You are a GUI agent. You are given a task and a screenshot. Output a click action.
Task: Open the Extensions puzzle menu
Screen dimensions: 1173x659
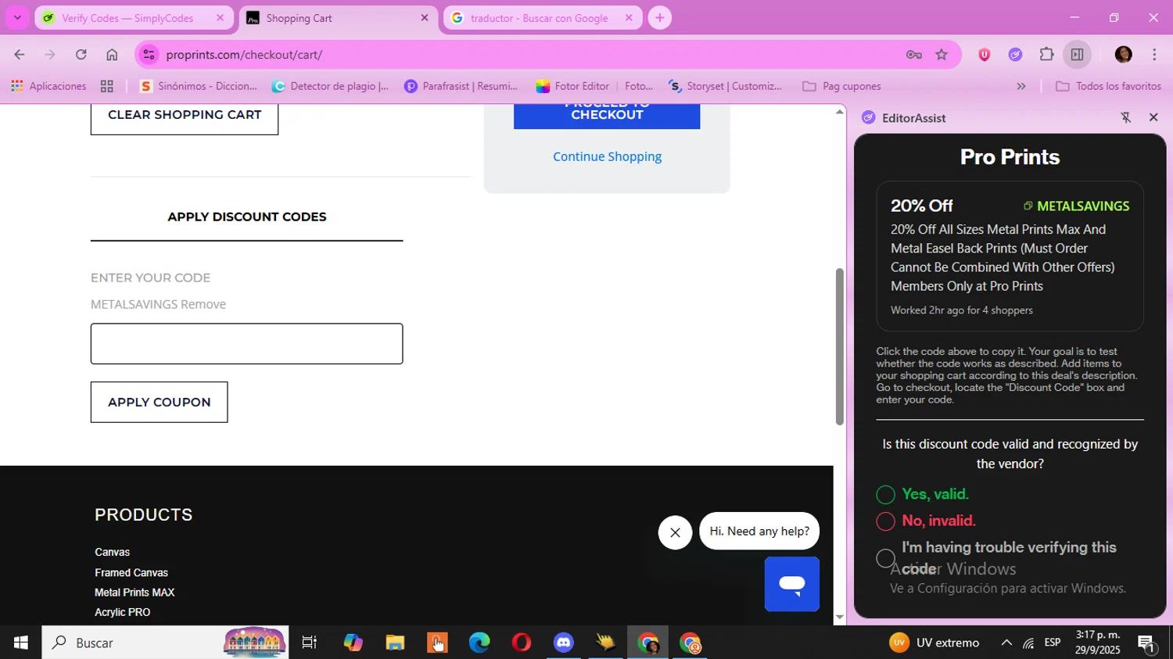[1046, 55]
